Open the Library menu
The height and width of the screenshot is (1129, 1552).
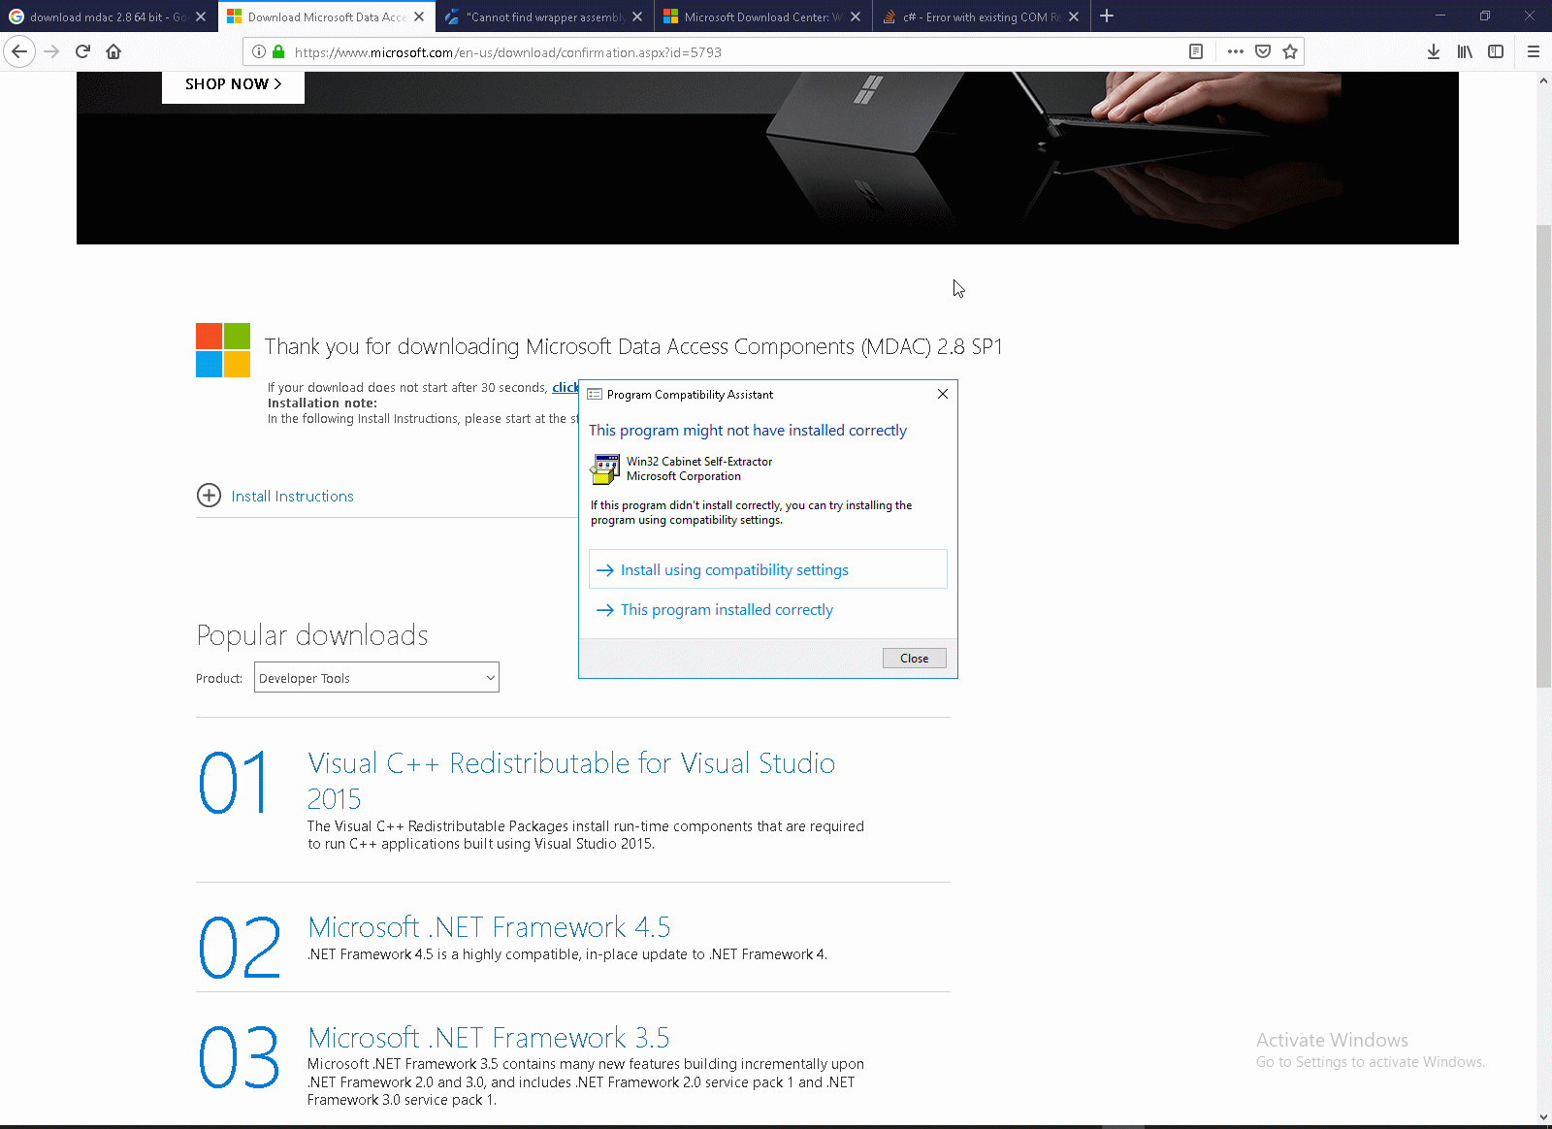(x=1465, y=51)
